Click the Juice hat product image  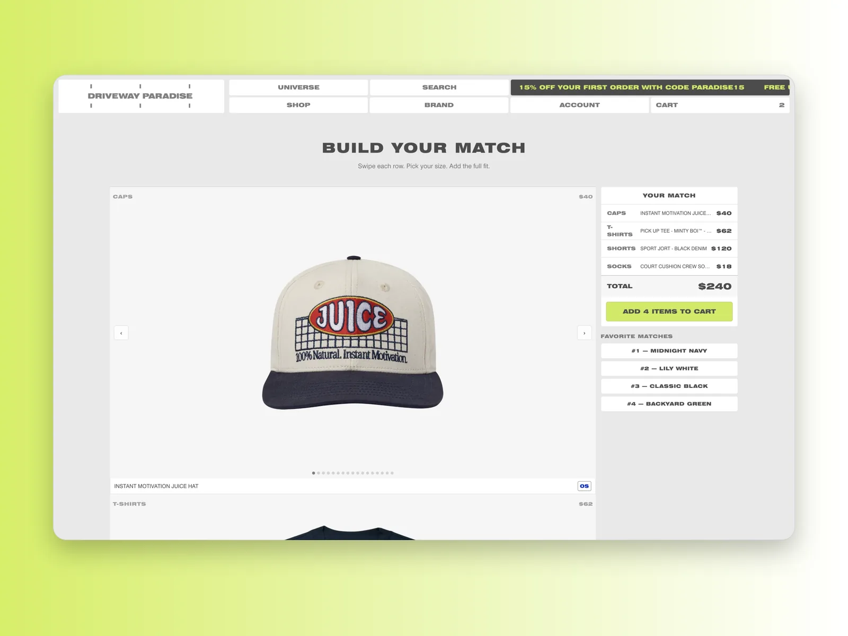tap(352, 333)
